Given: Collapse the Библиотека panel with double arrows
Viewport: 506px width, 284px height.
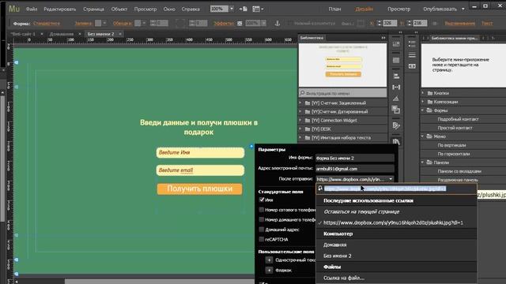Looking at the screenshot, I should [383, 38].
